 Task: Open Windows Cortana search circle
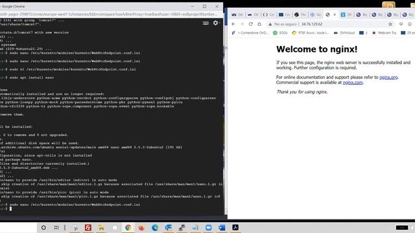coord(43,227)
